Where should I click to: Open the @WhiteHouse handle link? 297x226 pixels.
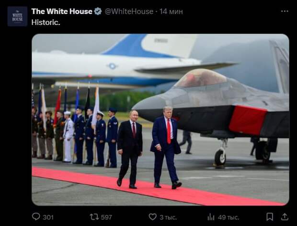click(129, 12)
